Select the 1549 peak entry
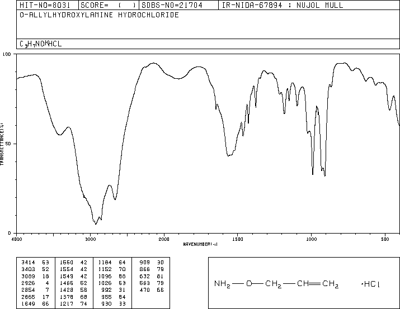400x309 pixels. click(x=73, y=277)
